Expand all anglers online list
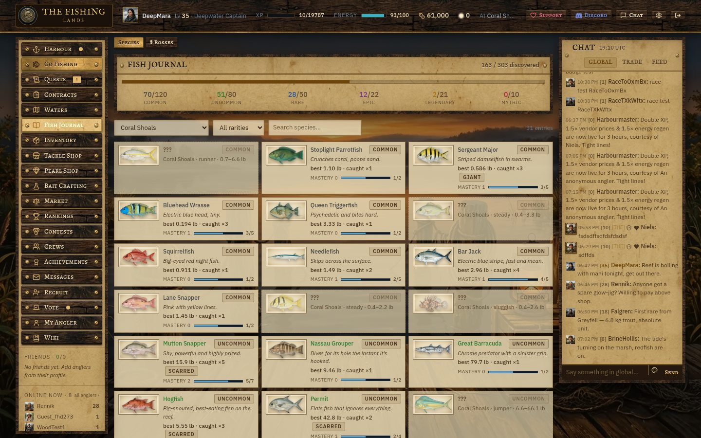701x438 pixels. (87, 395)
